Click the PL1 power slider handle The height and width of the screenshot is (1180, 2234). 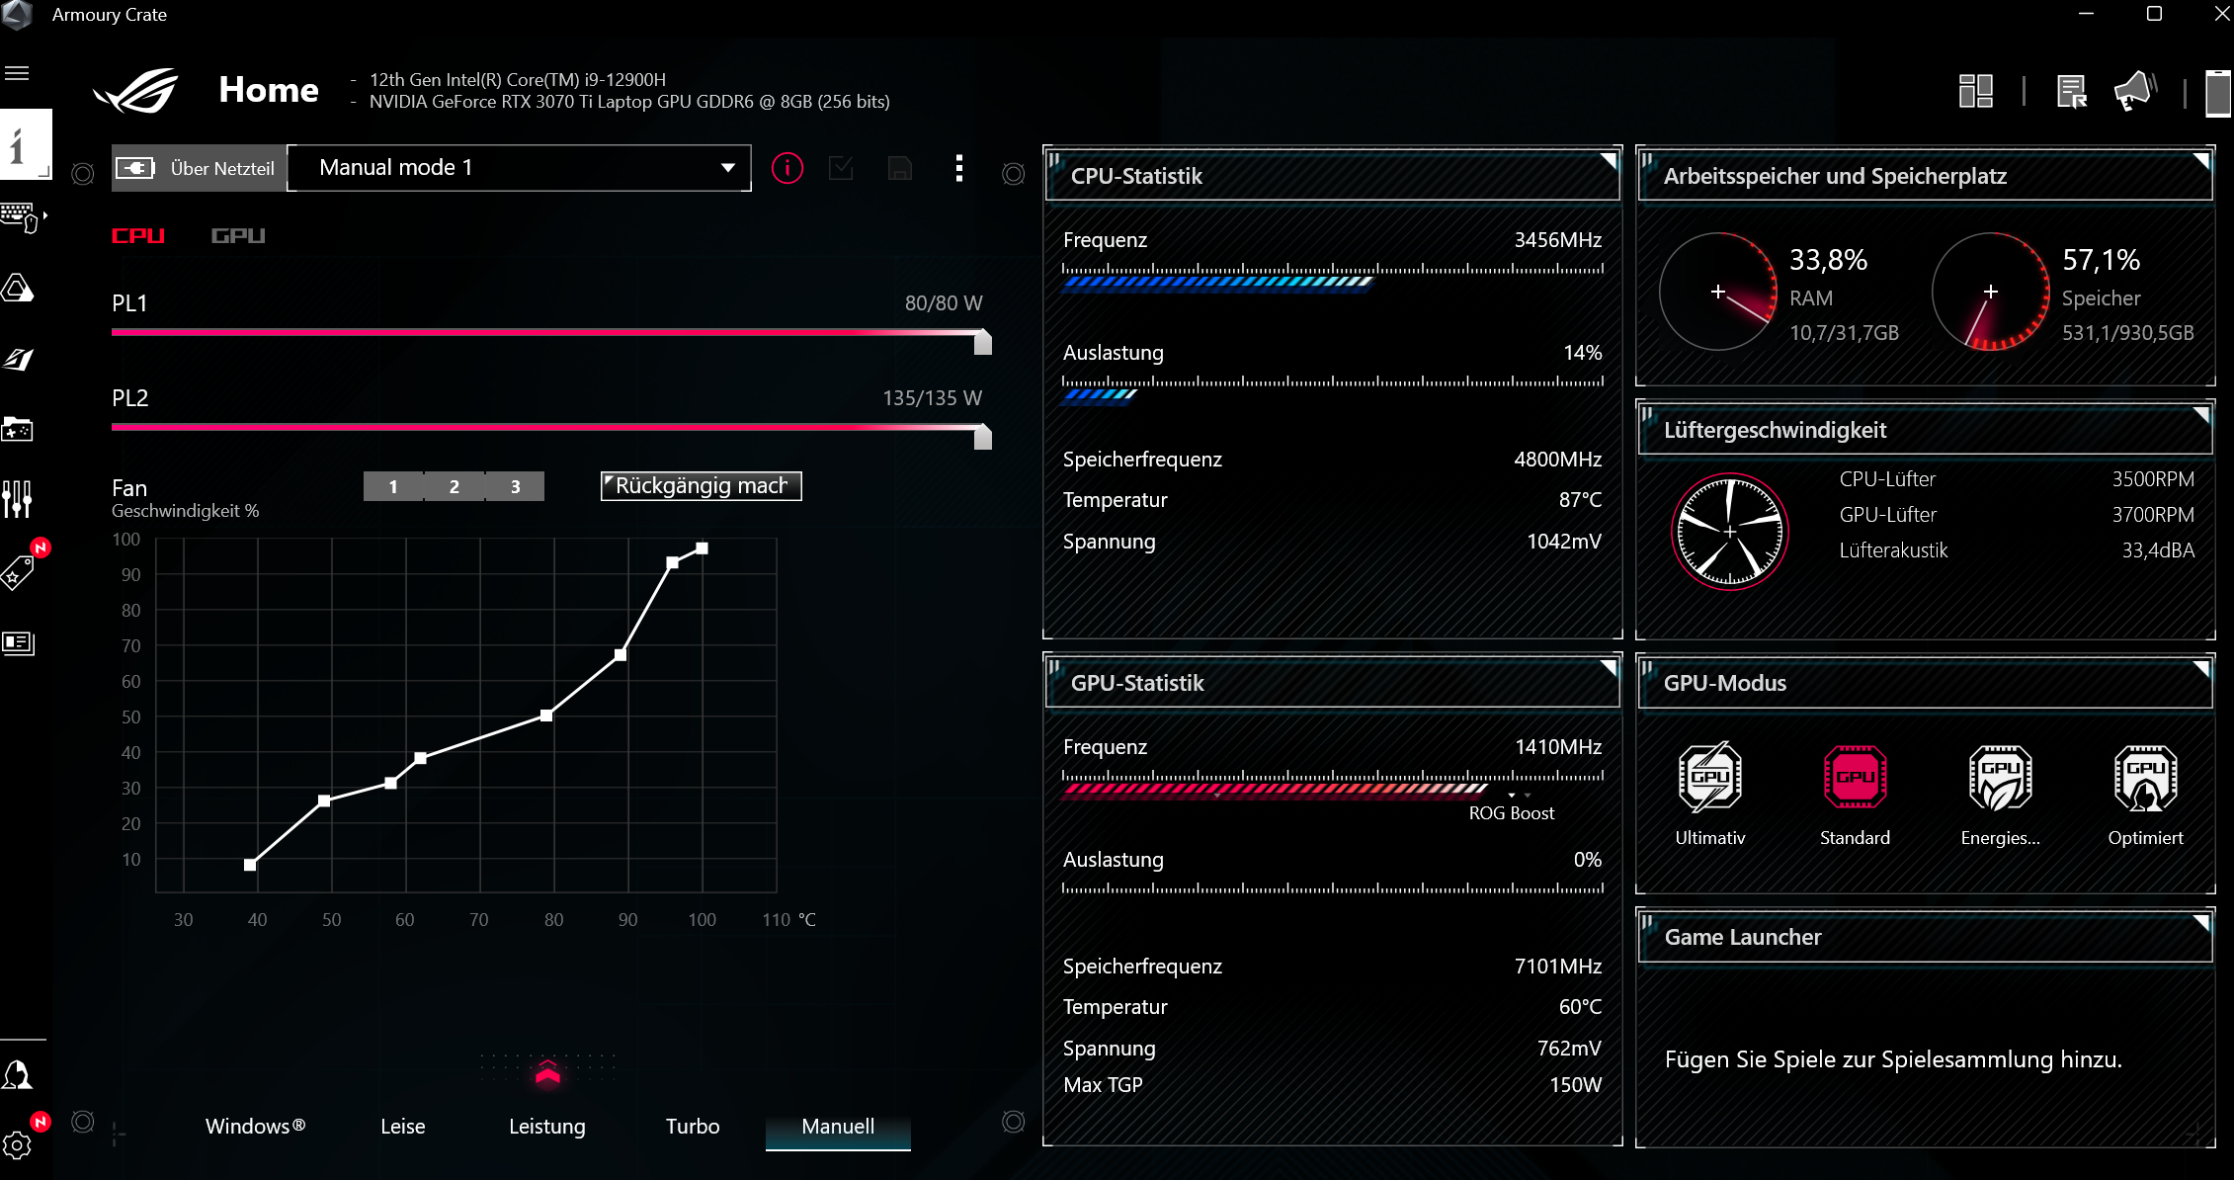[982, 343]
